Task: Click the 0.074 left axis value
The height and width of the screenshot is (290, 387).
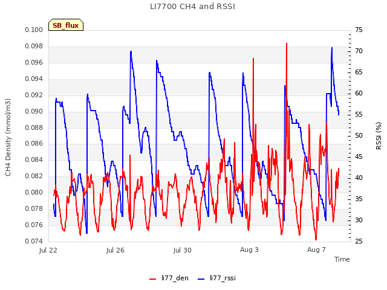Action: (x=34, y=241)
